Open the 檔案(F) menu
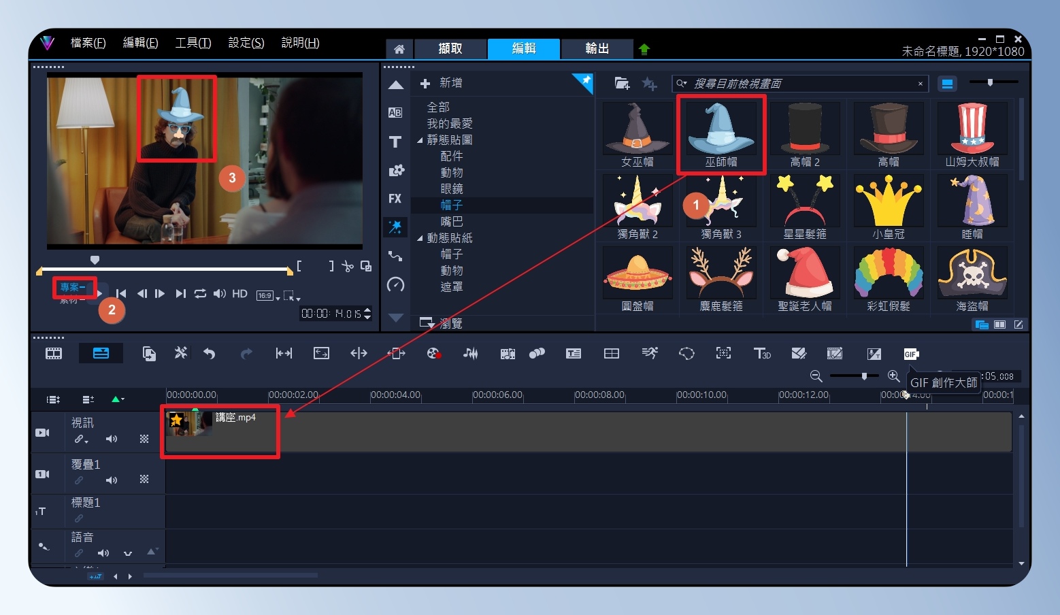This screenshot has height=615, width=1060. coord(88,43)
